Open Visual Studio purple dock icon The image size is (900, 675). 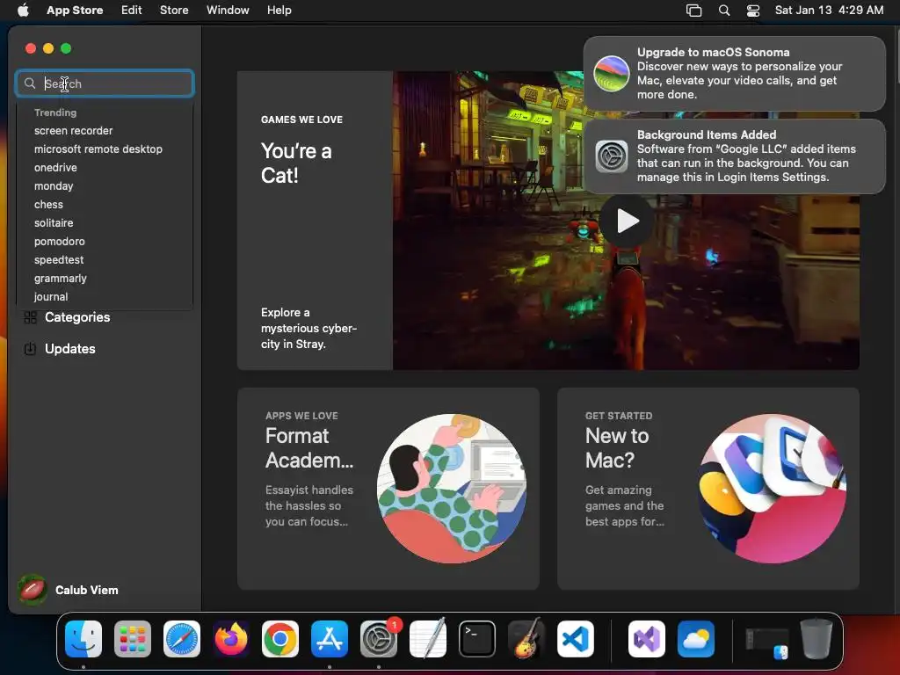tap(647, 639)
